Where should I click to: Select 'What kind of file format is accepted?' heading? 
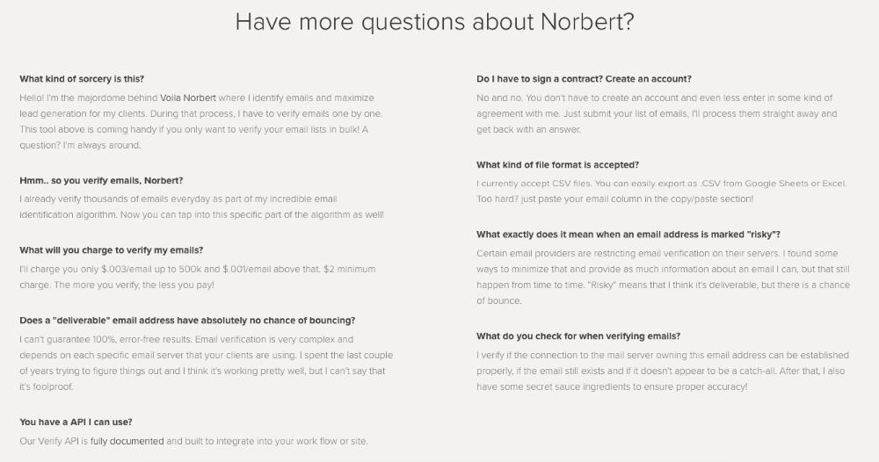click(x=558, y=164)
